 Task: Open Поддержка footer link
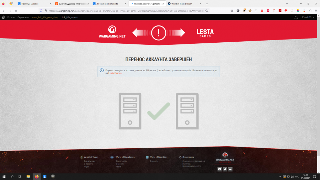188,157
